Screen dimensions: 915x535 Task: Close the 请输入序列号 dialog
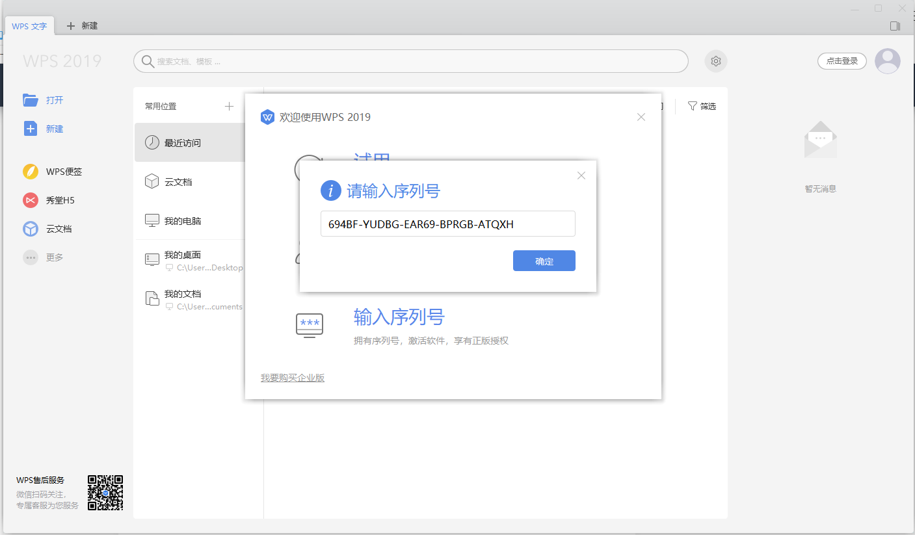tap(581, 176)
